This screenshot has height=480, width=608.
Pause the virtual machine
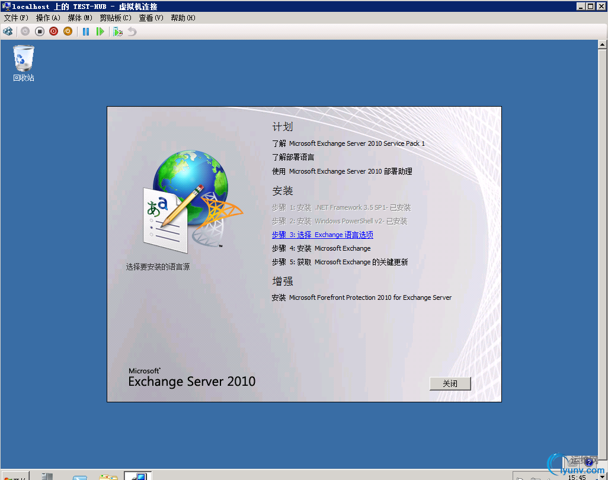click(86, 31)
